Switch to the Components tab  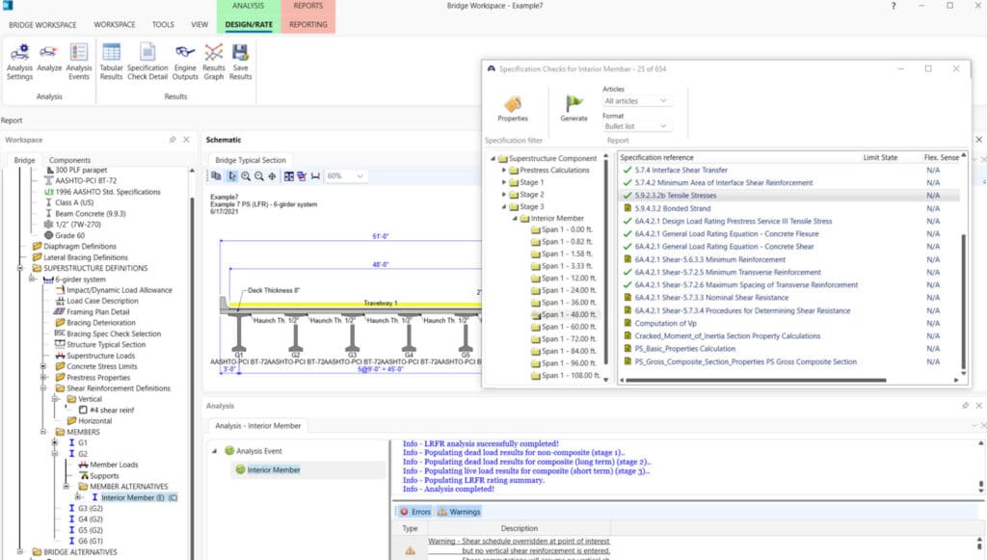(69, 160)
